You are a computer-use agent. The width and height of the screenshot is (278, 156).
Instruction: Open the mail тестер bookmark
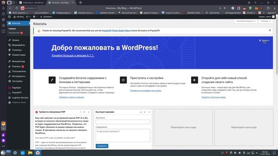[x=212, y=13]
